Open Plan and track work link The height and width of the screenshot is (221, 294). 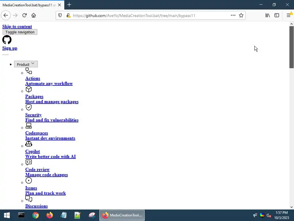46,193
